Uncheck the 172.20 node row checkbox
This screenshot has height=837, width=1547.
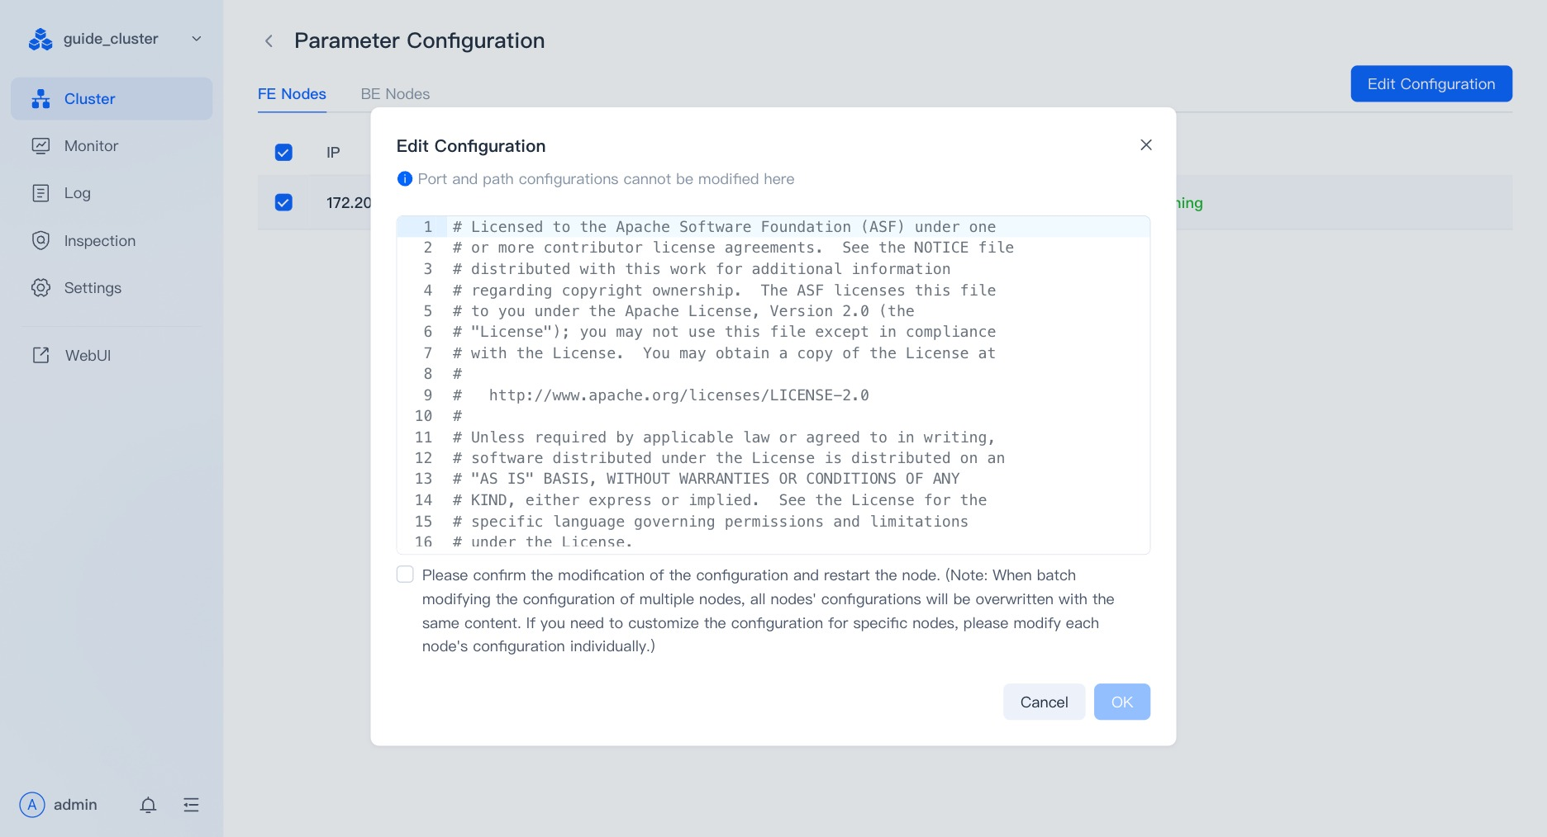[x=283, y=202]
